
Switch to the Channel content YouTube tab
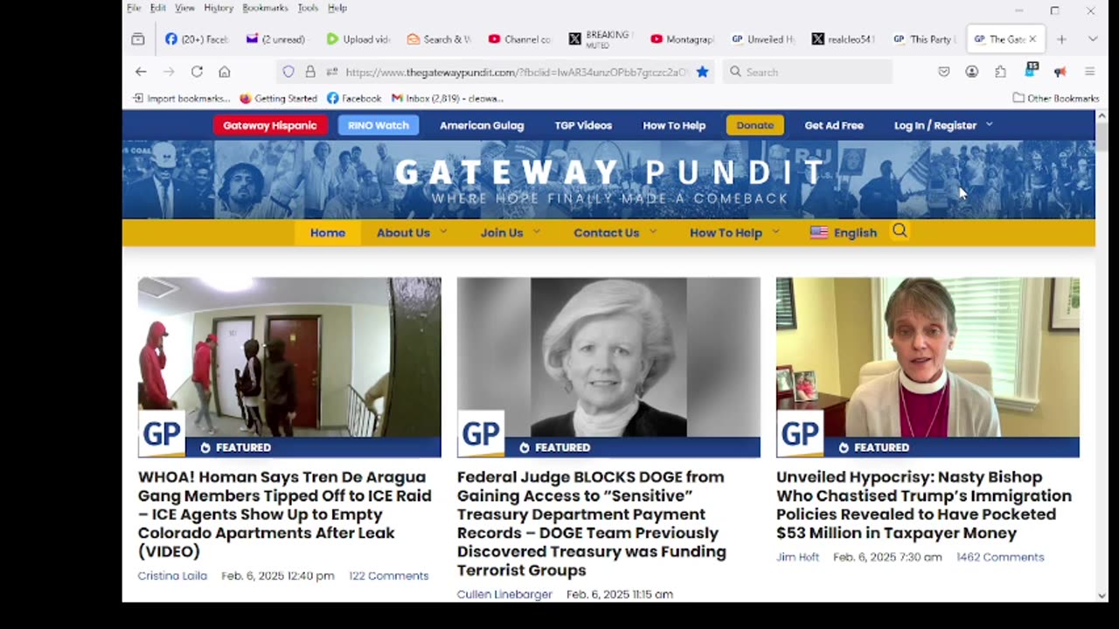pos(519,39)
